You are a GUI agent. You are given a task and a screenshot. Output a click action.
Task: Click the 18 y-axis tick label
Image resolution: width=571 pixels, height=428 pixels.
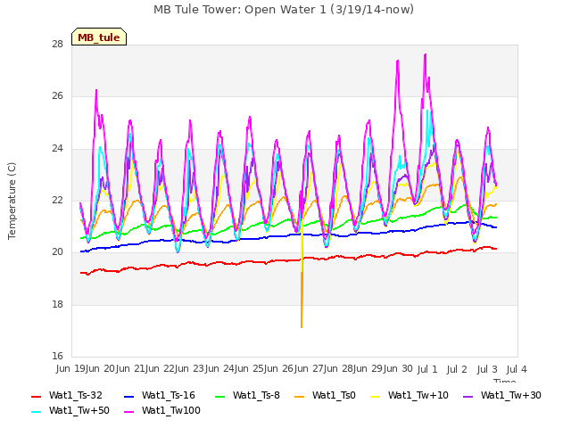[57, 304]
